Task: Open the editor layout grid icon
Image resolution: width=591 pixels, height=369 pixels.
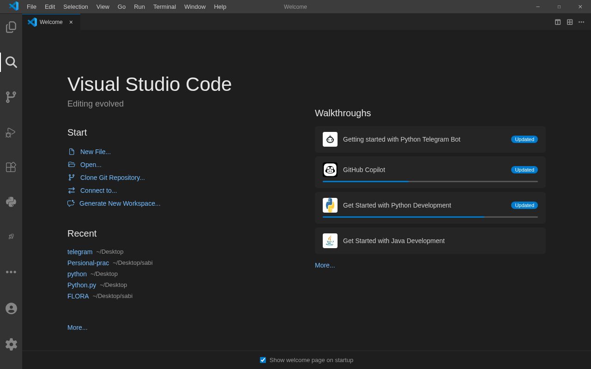Action: tap(570, 22)
